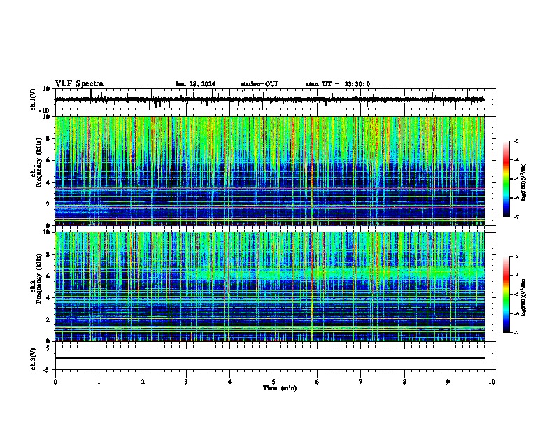Click the "4" kHz tick on ch.2 spectrogram
The image size is (554, 428).
[x=48, y=298]
